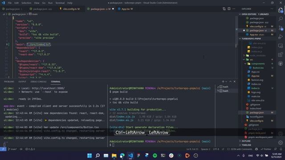Image resolution: width=285 pixels, height=160 pixels.
Task: Open Windows taskbar Search
Action: coord(98,156)
